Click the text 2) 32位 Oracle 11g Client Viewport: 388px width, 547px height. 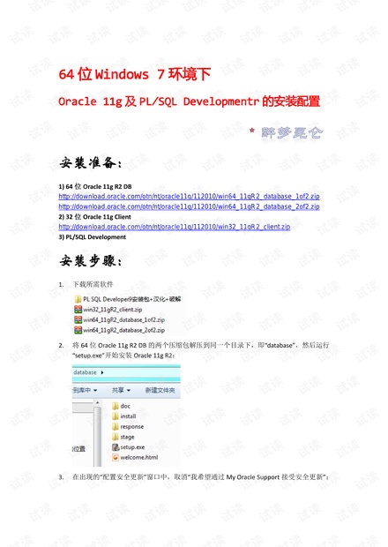95,217
